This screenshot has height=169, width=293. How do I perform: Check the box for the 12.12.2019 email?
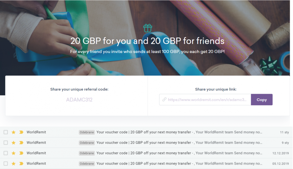tap(6, 153)
